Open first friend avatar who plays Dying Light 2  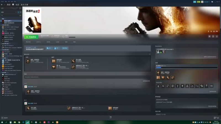(158, 52)
